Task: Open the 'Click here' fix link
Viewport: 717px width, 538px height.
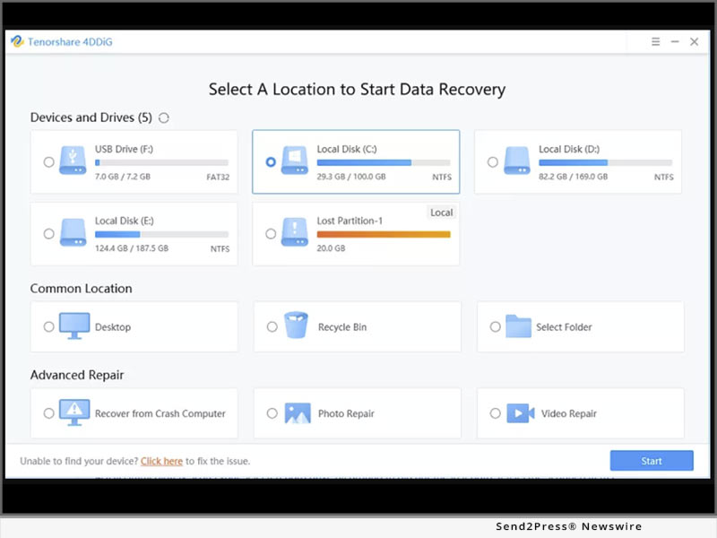Action: click(x=161, y=461)
